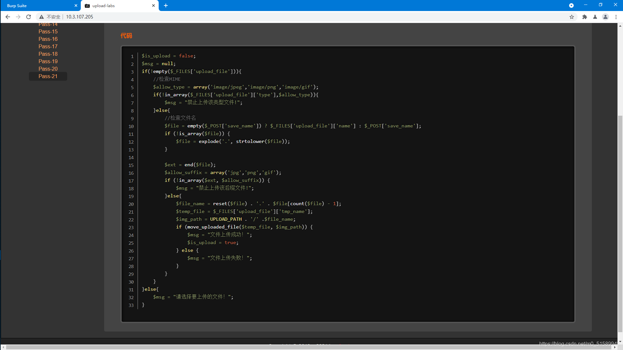Click the scroll down arrow of the page
The width and height of the screenshot is (623, 350).
point(620,342)
